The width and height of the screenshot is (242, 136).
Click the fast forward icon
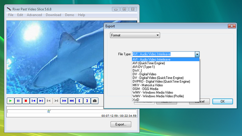(x=72, y=101)
